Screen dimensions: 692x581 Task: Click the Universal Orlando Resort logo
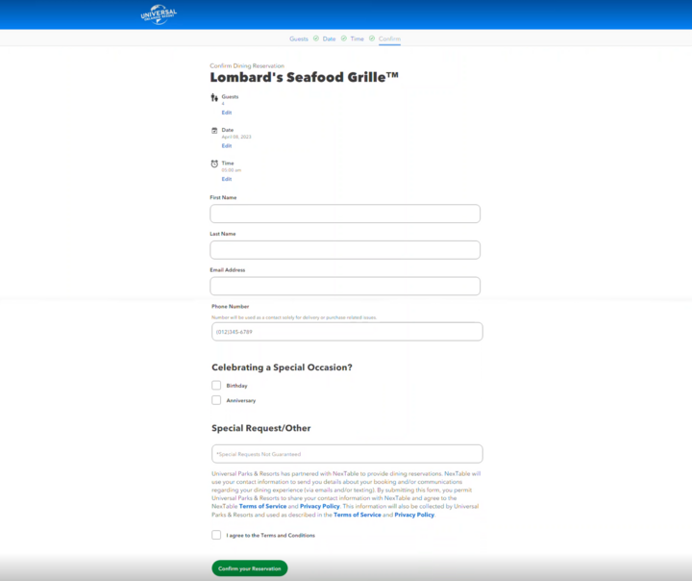point(159,14)
